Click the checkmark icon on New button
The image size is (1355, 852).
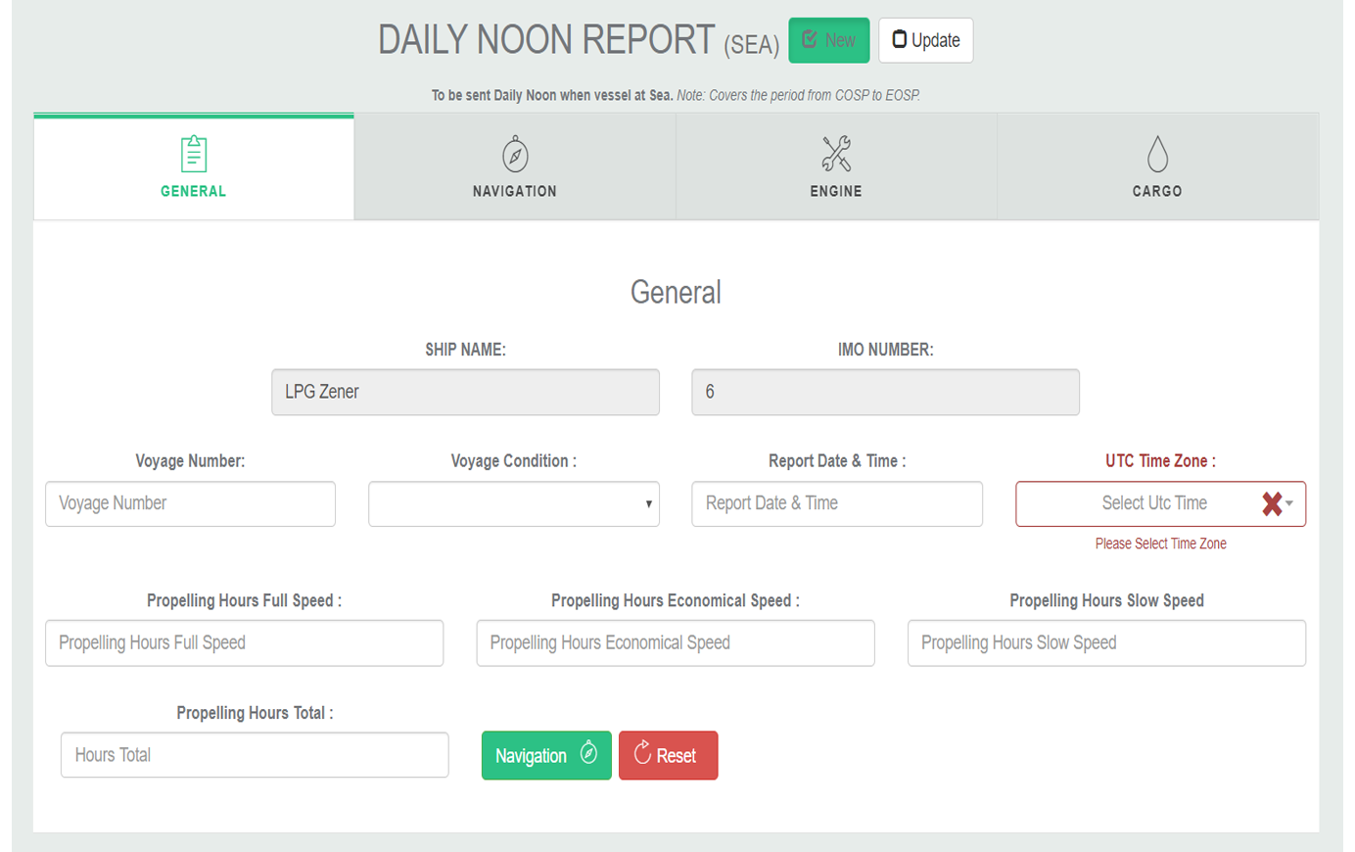[810, 40]
